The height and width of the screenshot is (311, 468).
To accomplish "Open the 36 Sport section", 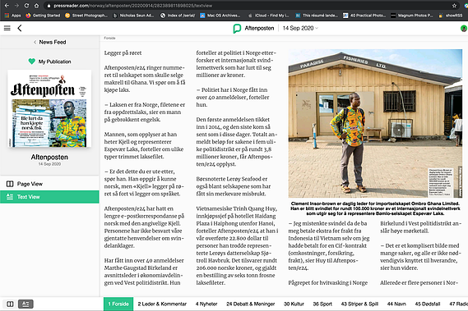I will [x=322, y=304].
